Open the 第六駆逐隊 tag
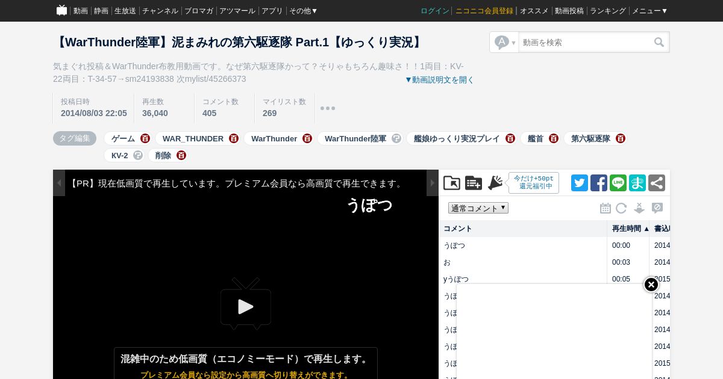This screenshot has height=379, width=723. [590, 138]
